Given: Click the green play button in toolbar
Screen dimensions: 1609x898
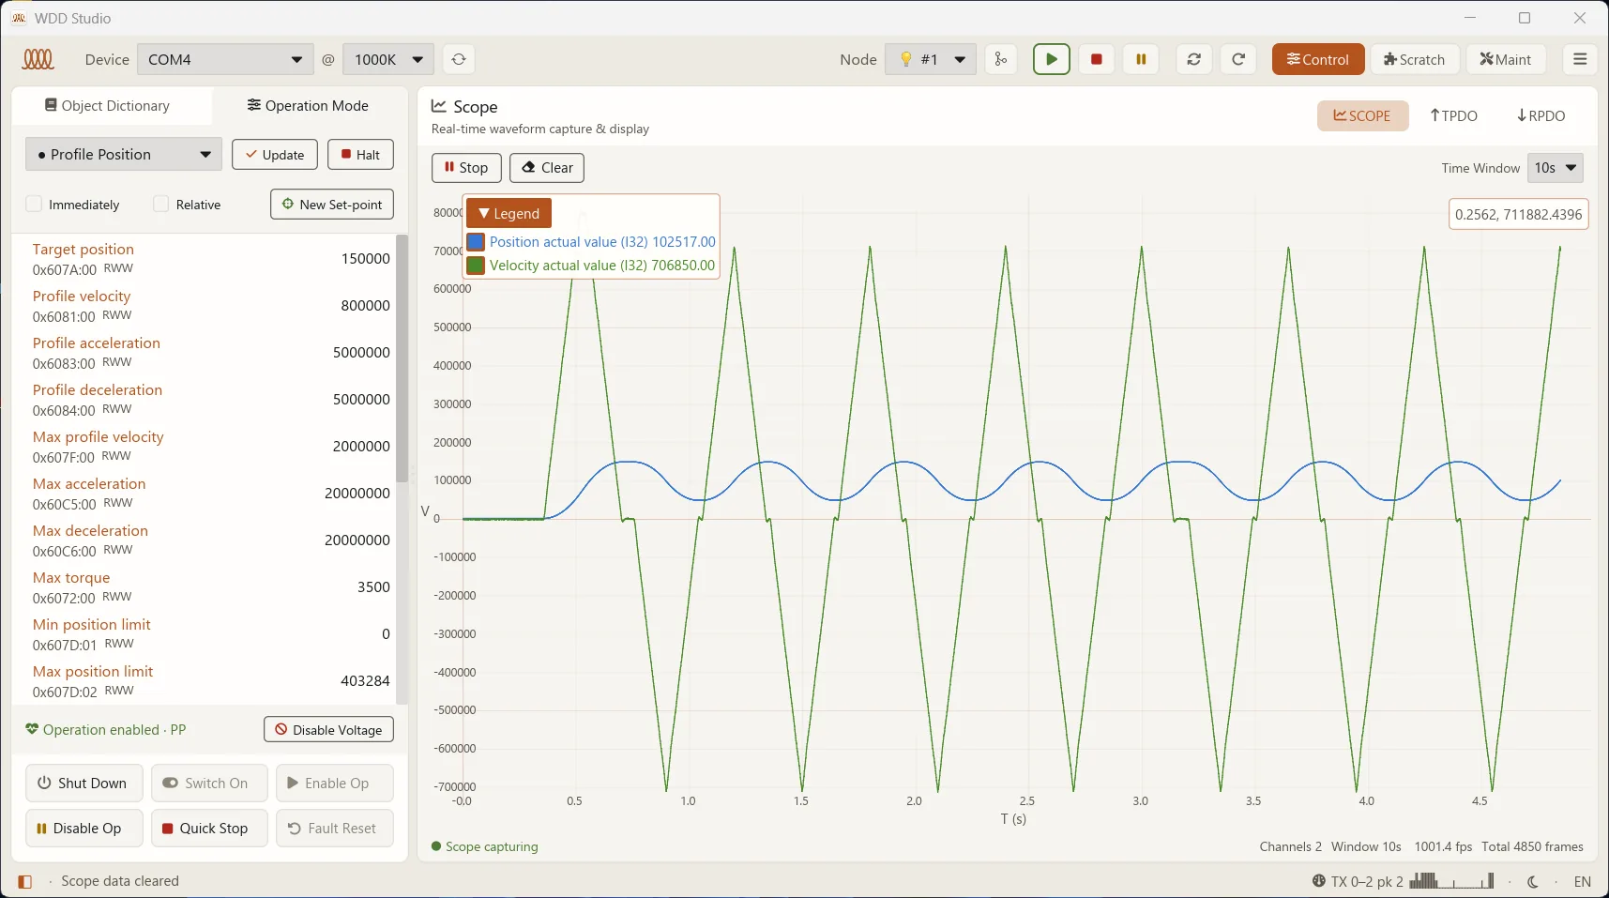Looking at the screenshot, I should pyautogui.click(x=1051, y=59).
